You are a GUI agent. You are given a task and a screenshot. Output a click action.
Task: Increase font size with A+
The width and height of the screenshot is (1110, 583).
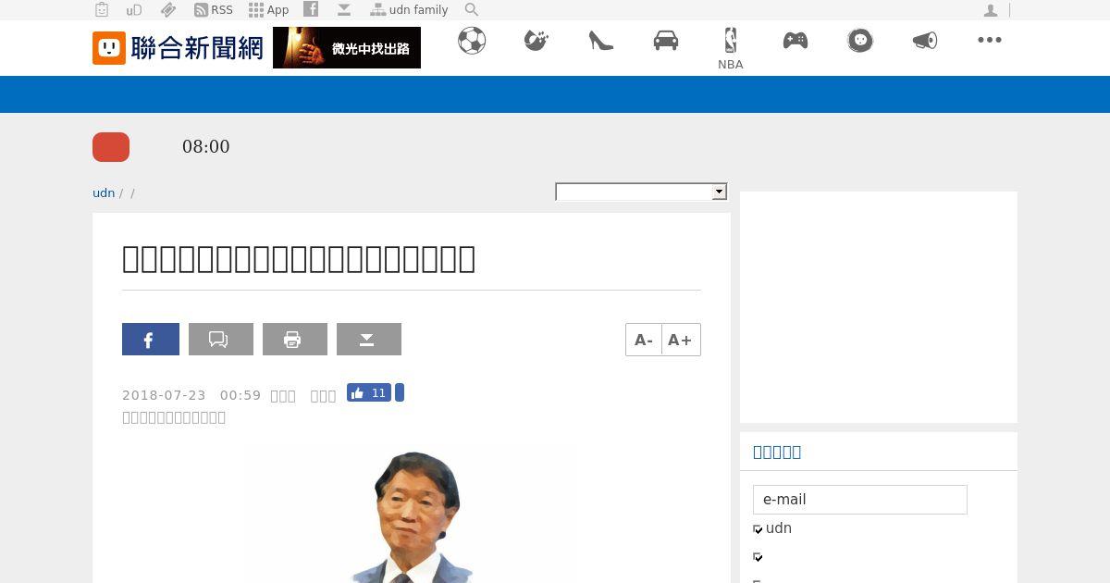681,340
